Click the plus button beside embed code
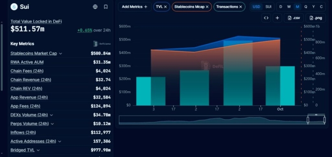Viewport: 332px width, 157px height. click(x=277, y=18)
